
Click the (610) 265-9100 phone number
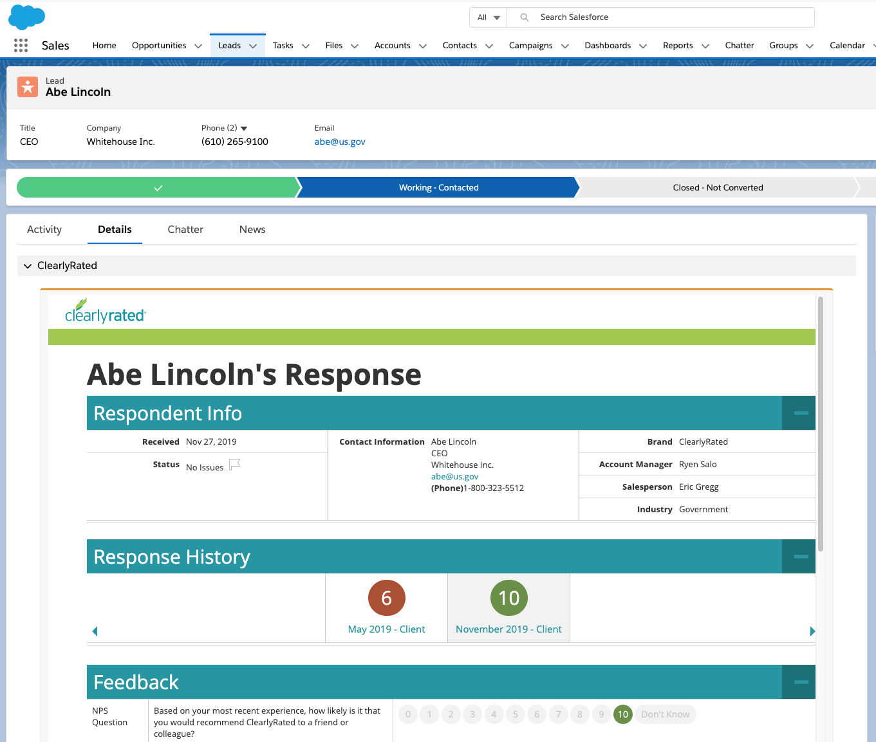point(235,142)
